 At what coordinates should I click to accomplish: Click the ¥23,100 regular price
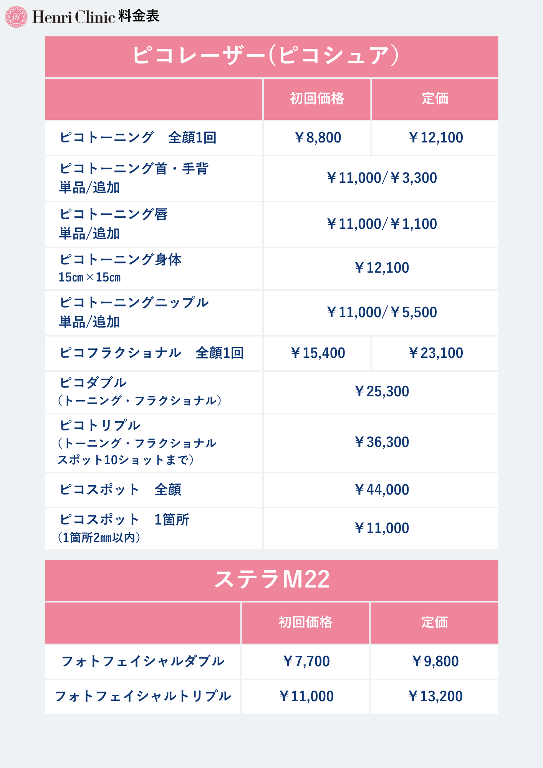pos(435,353)
